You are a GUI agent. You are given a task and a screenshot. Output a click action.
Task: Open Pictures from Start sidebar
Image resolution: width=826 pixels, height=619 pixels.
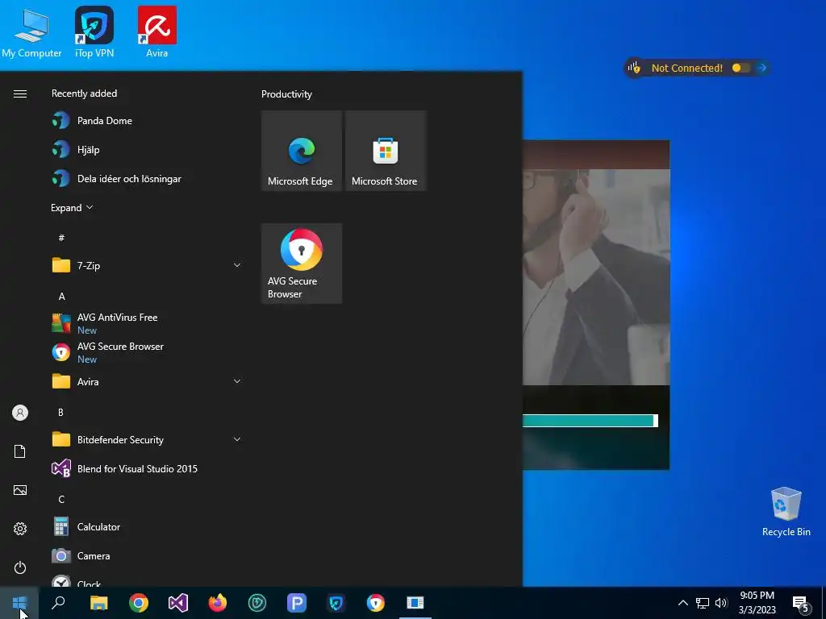pyautogui.click(x=20, y=490)
